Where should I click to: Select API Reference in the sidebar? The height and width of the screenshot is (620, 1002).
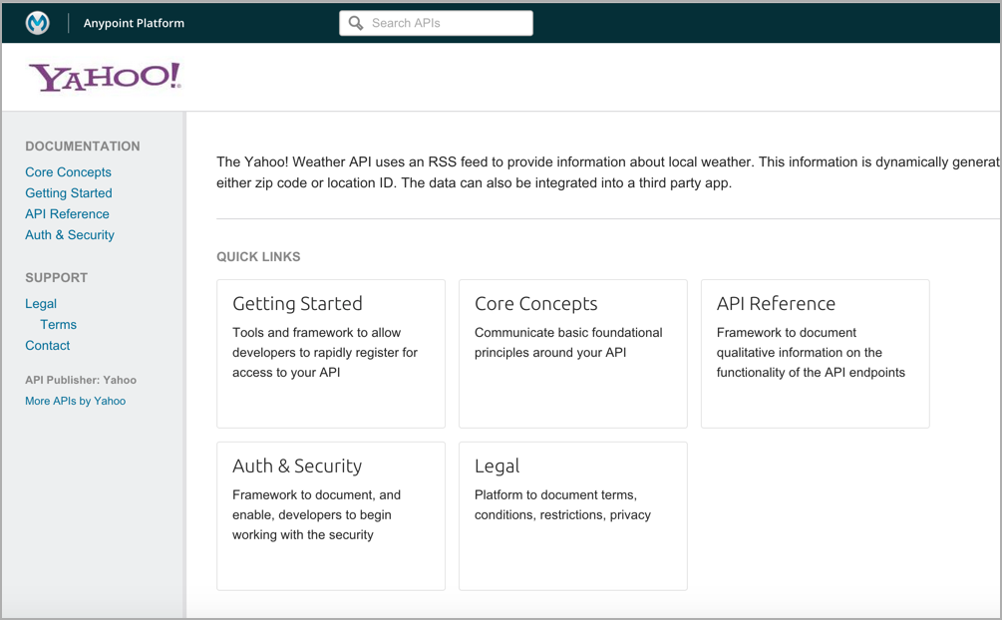tap(67, 214)
